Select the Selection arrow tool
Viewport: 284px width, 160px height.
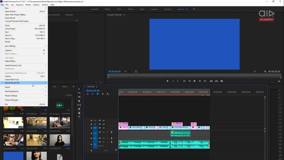click(x=79, y=89)
